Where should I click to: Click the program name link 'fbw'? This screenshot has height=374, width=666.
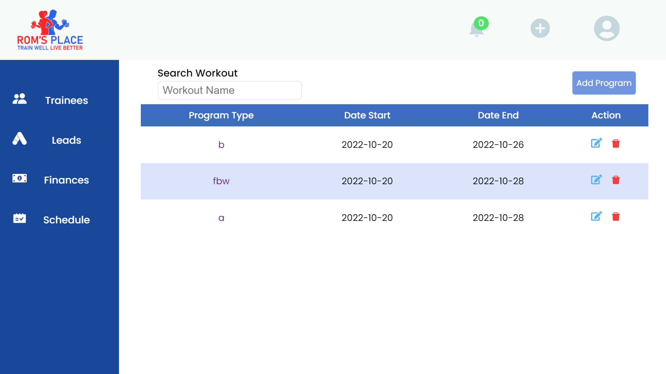pyautogui.click(x=221, y=181)
